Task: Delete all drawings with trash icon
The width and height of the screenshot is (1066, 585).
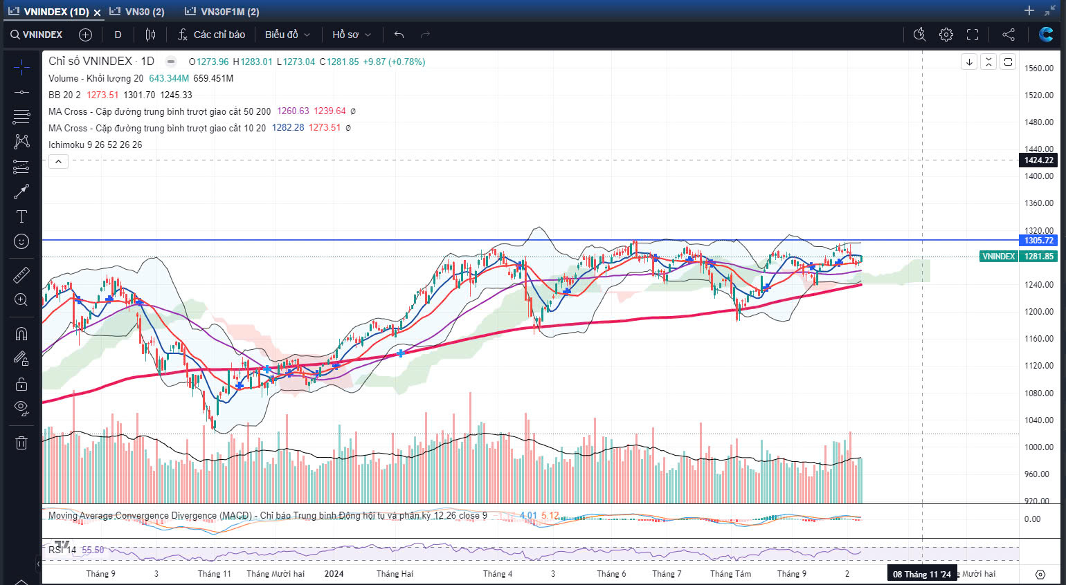Action: (21, 443)
